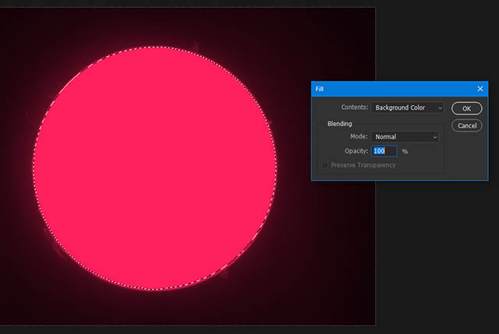The image size is (499, 334).
Task: Cancel the Fill dialog
Action: [x=465, y=125]
